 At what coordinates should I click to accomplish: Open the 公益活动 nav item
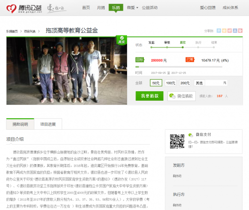point(149,7)
